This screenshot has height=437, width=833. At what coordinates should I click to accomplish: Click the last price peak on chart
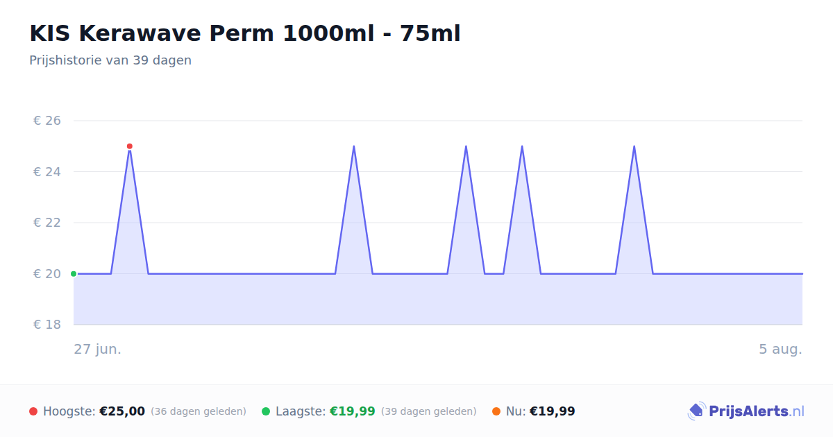pos(634,146)
